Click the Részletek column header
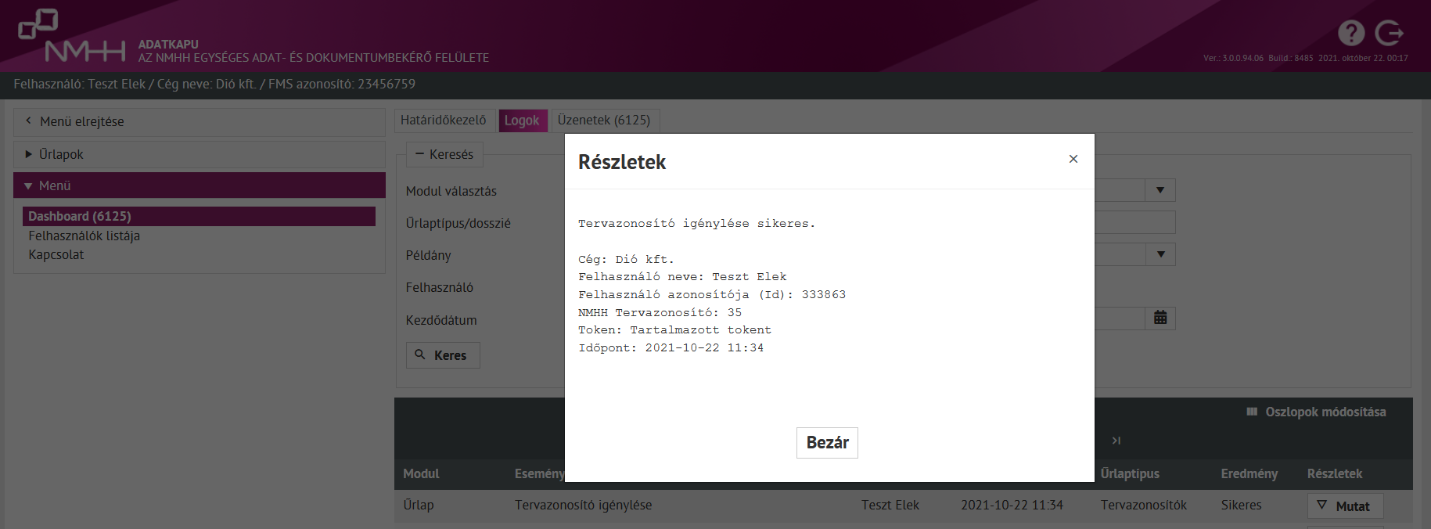Screen dimensions: 1431x529 point(1335,473)
